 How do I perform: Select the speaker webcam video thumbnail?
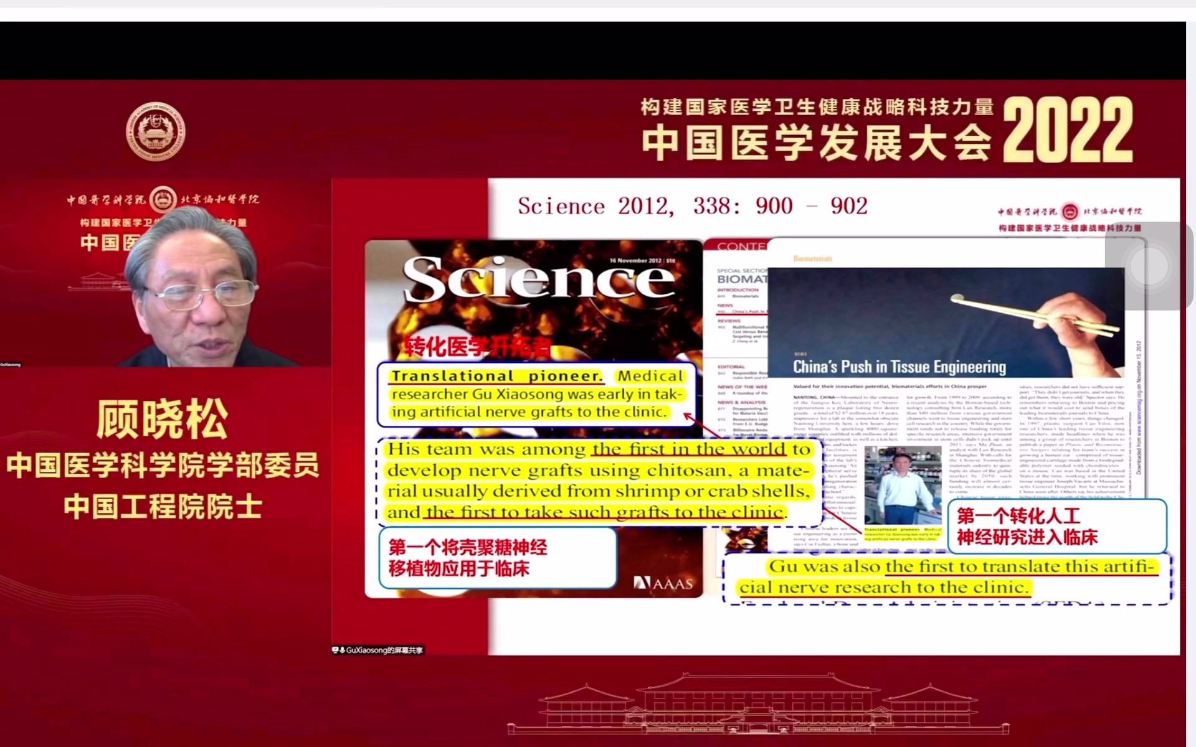pos(165,273)
